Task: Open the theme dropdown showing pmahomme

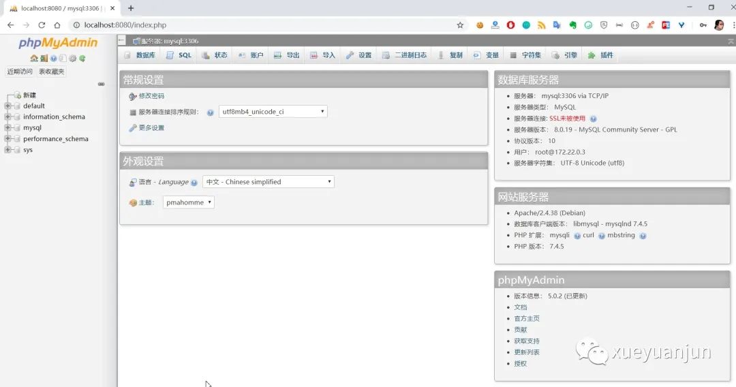Action: click(189, 202)
